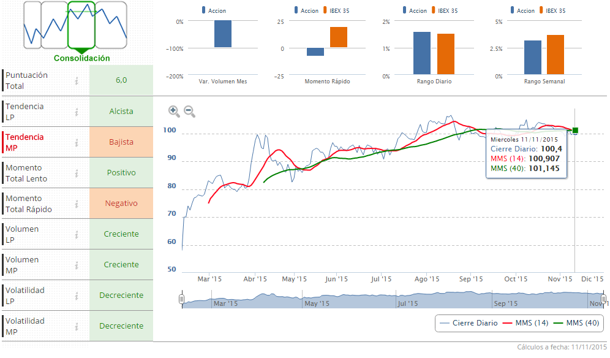This screenshot has width=610, height=358.
Task: Open info icon for Tendencia LP
Action: click(77, 112)
